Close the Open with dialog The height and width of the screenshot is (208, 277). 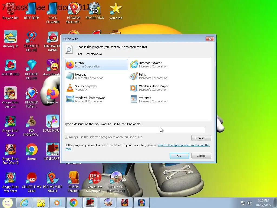pyautogui.click(x=210, y=39)
